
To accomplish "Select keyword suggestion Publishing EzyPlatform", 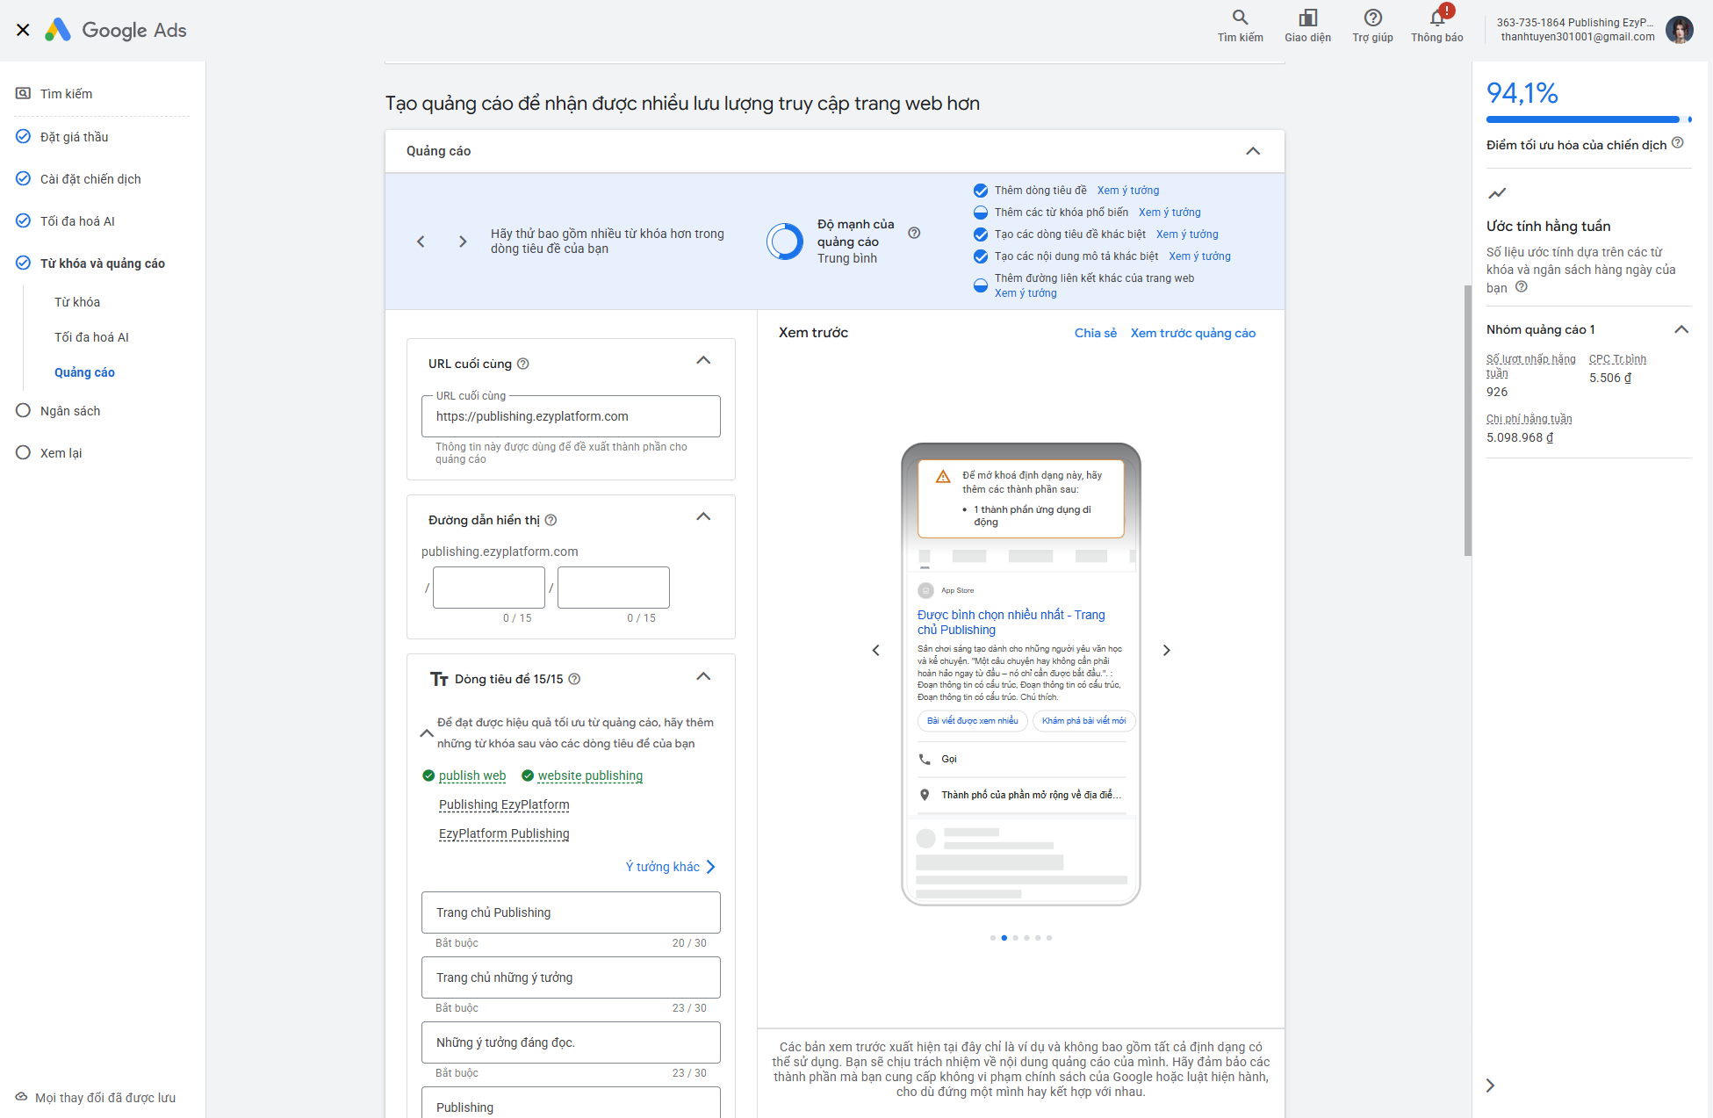I will [504, 804].
